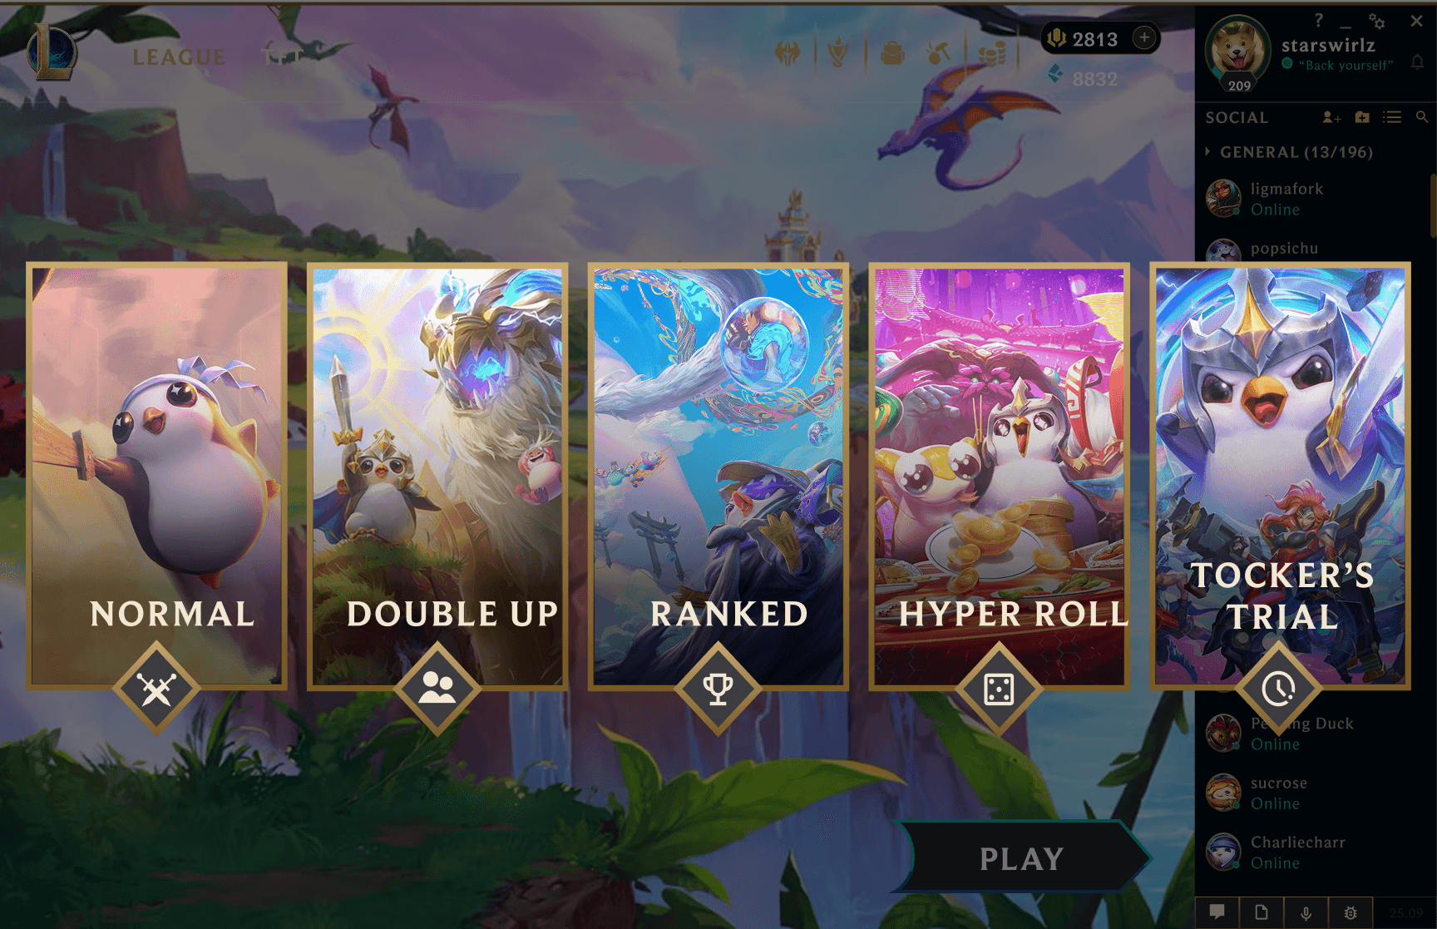Image resolution: width=1437 pixels, height=929 pixels.
Task: Click the friends list scrollbar
Action: tap(1433, 205)
